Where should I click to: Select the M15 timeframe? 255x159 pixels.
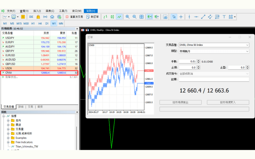click(x=19, y=24)
